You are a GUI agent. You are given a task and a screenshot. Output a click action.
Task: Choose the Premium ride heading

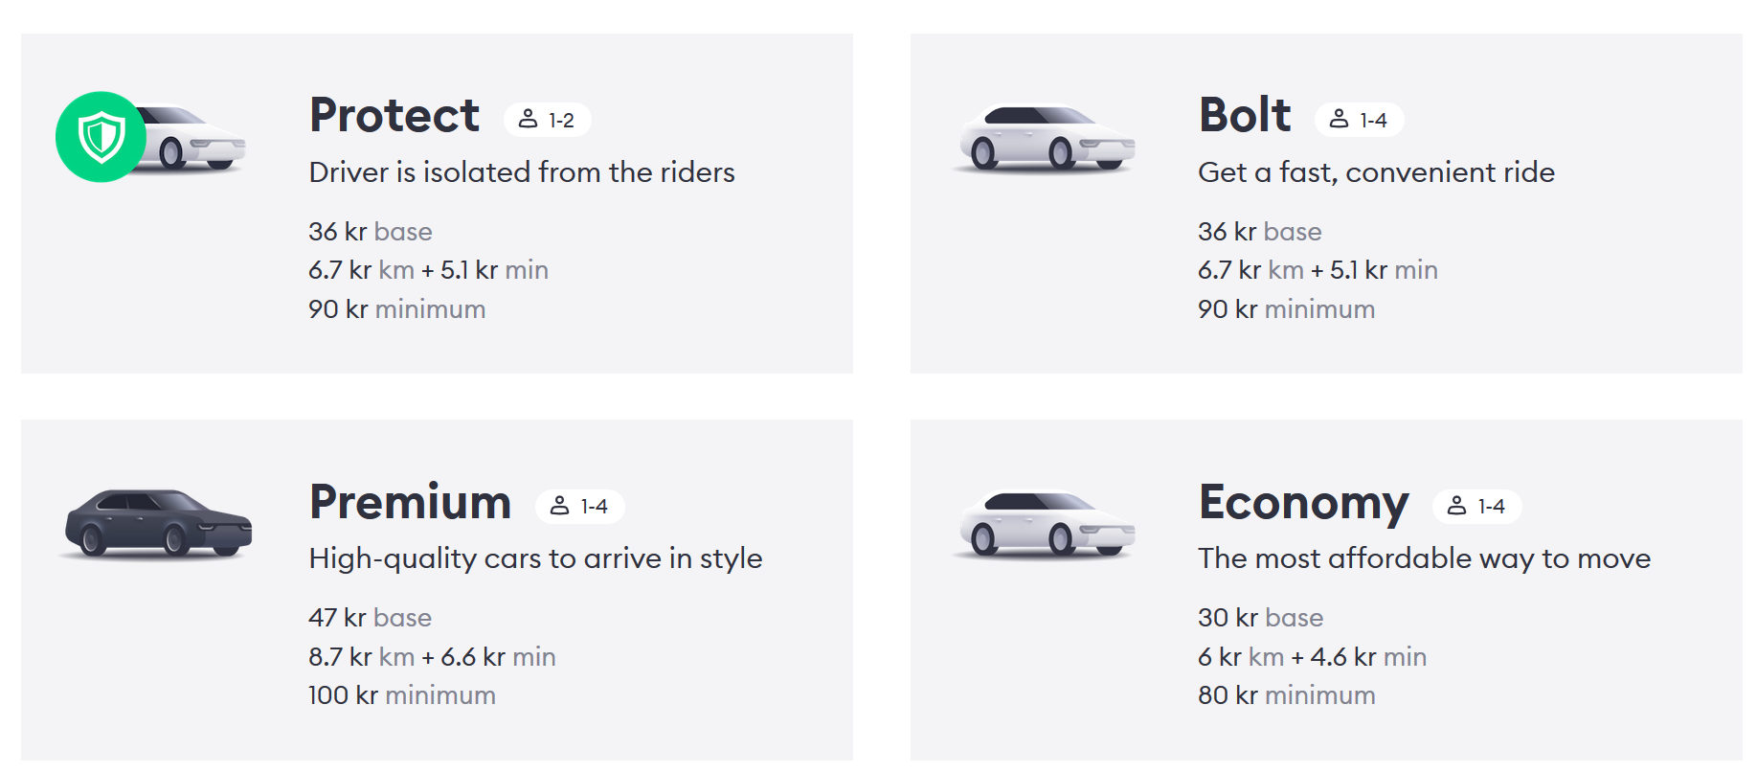(x=411, y=502)
